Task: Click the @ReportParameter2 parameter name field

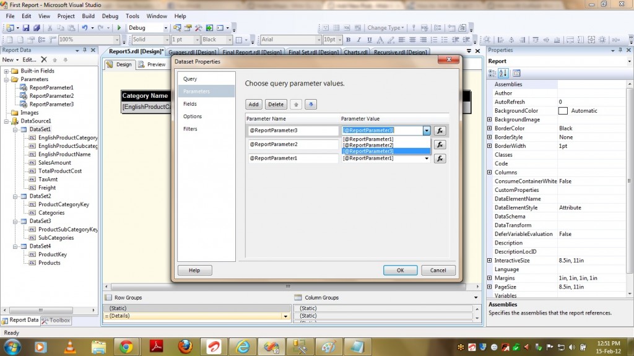Action: tap(292, 144)
